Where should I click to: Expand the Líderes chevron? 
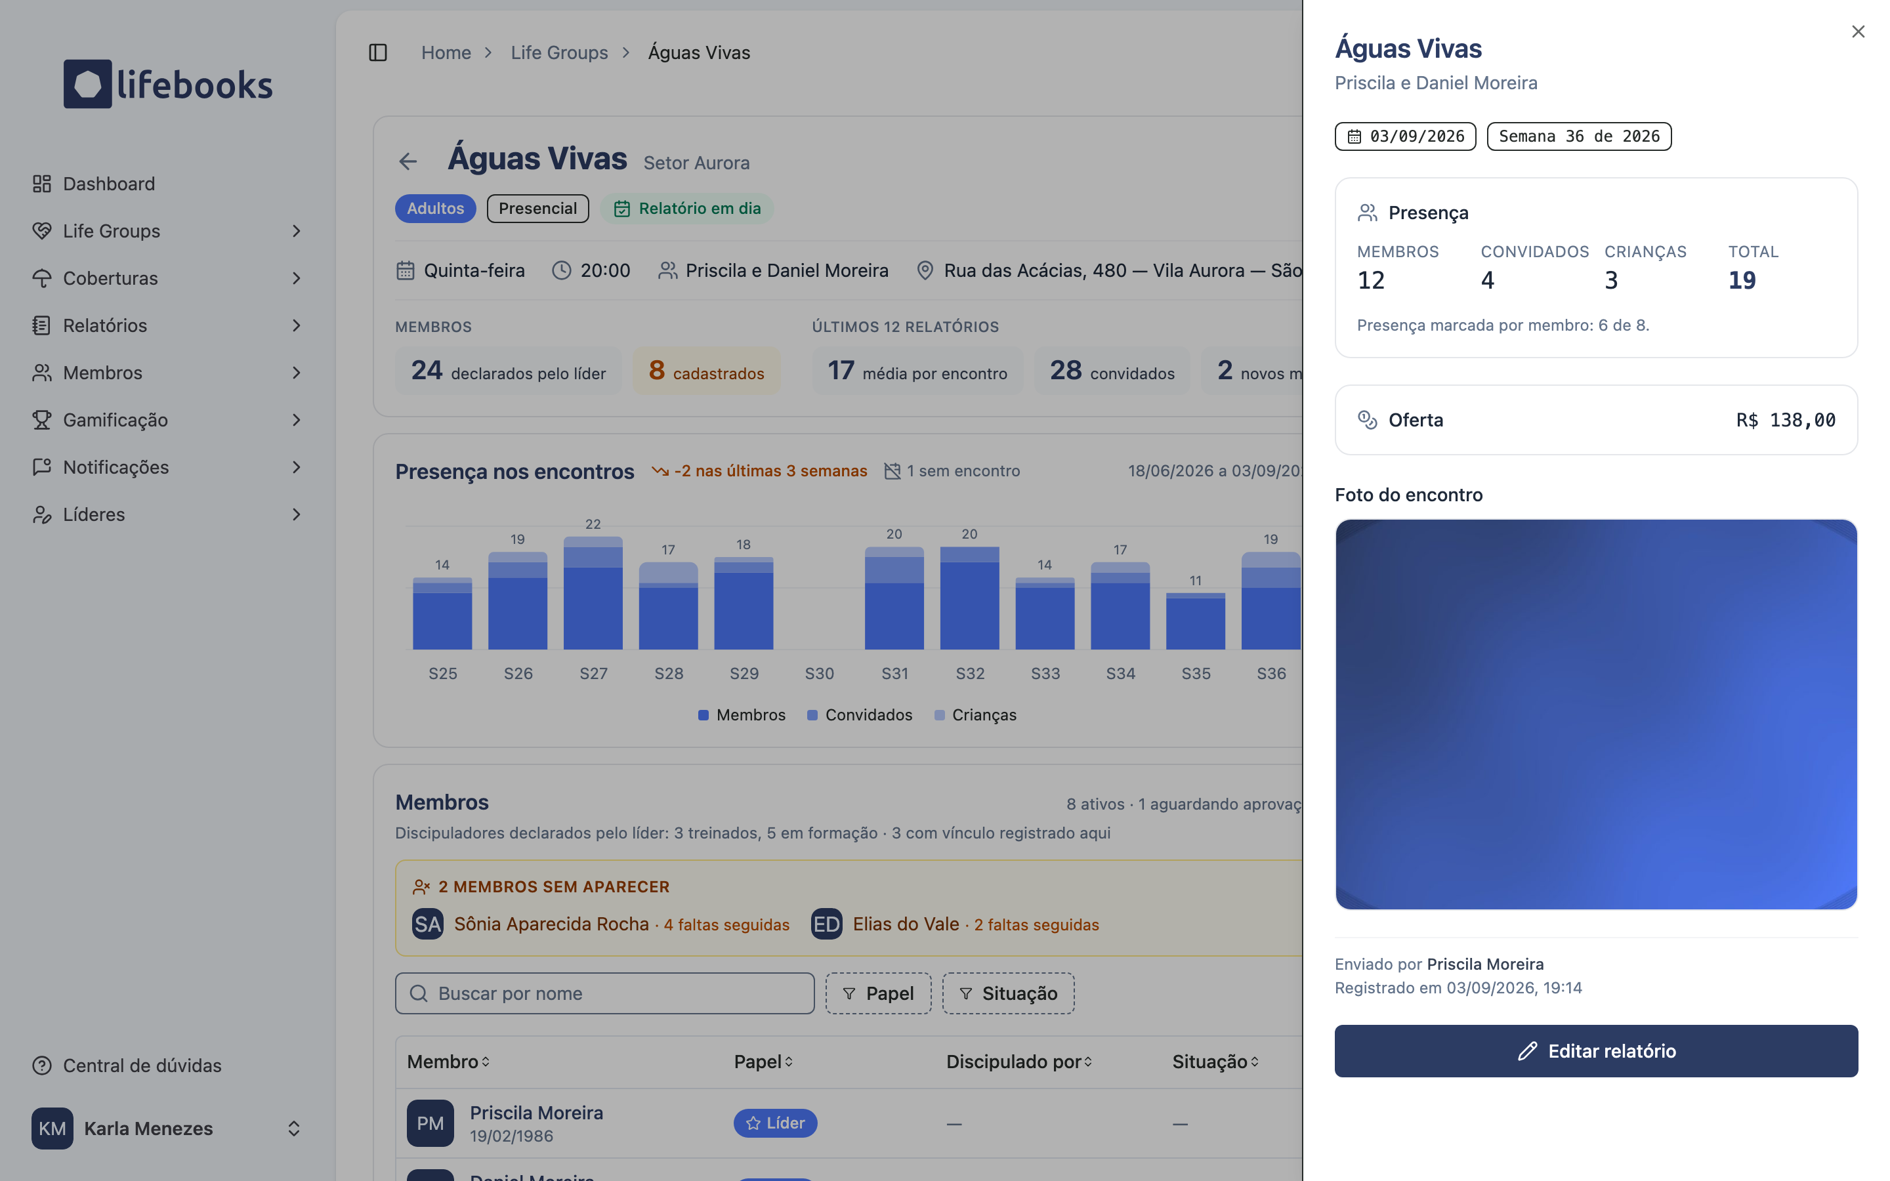[296, 514]
